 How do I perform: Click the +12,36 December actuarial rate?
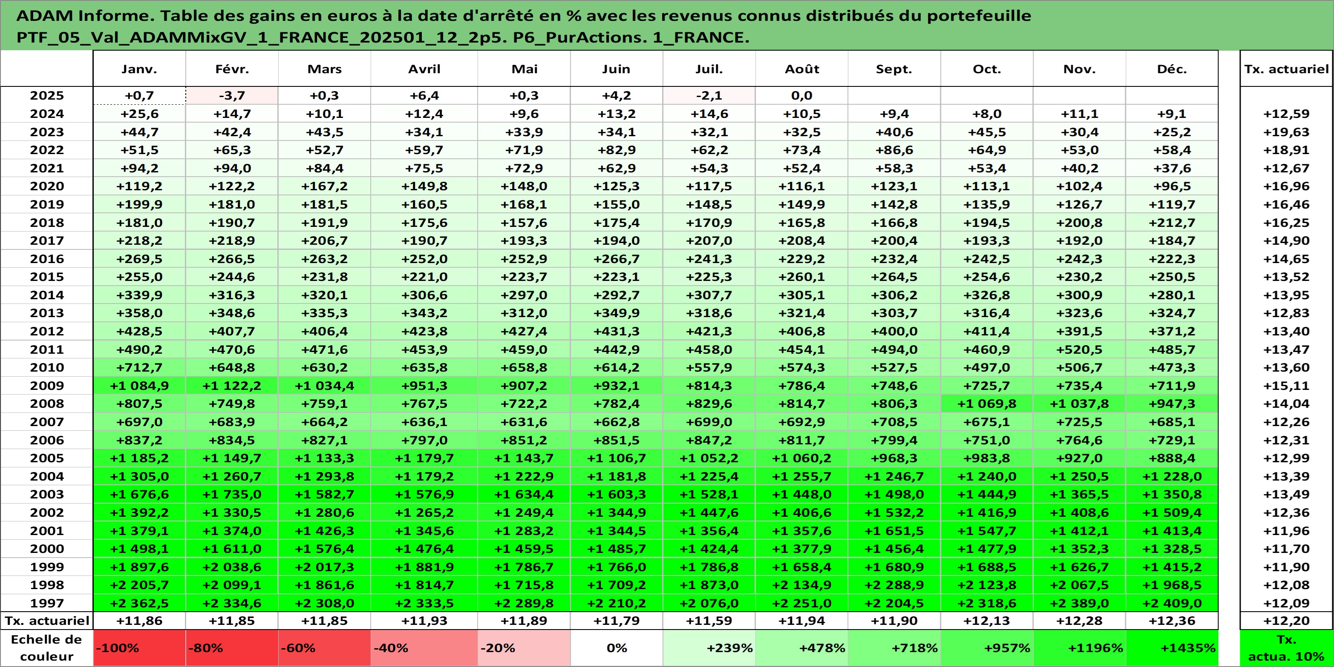1172,621
